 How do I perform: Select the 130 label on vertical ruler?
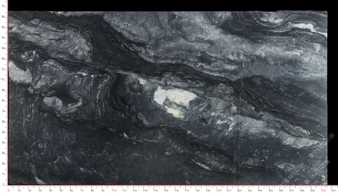(x=3, y=48)
